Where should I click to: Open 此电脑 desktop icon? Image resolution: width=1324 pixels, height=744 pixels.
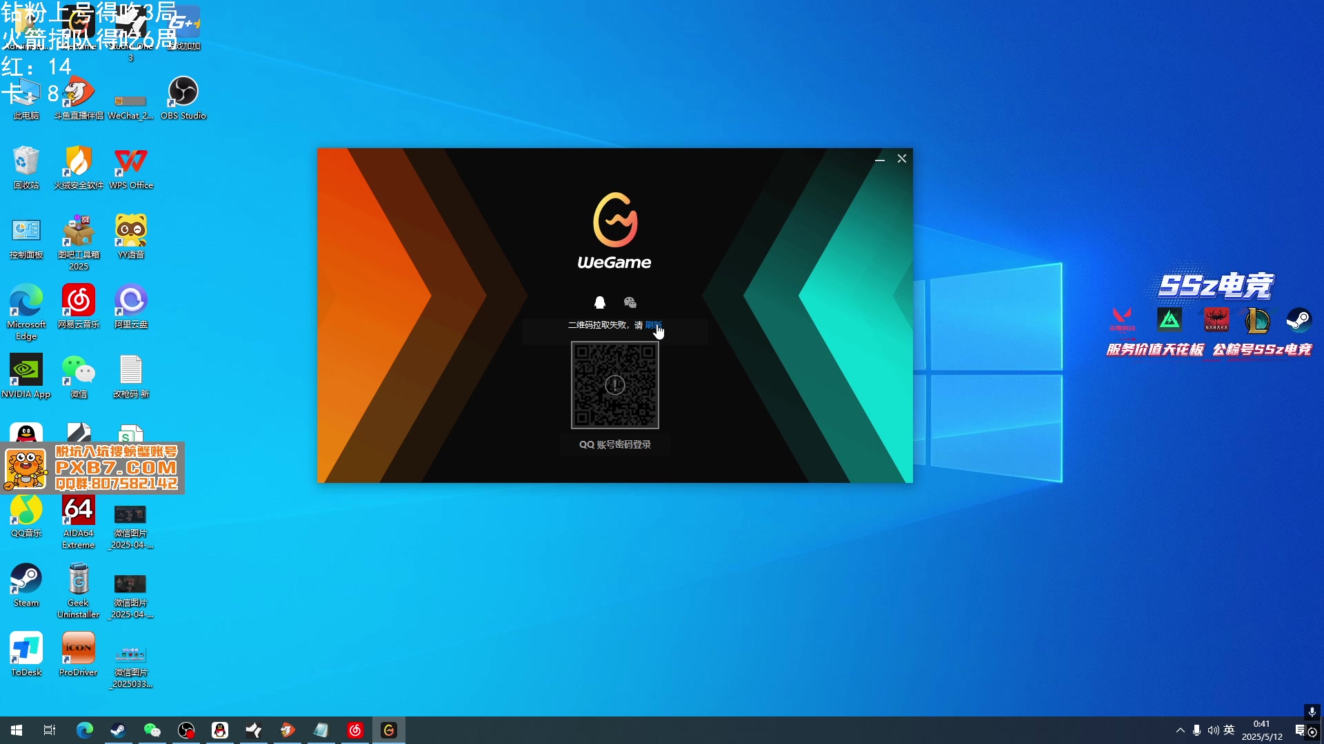(26, 98)
